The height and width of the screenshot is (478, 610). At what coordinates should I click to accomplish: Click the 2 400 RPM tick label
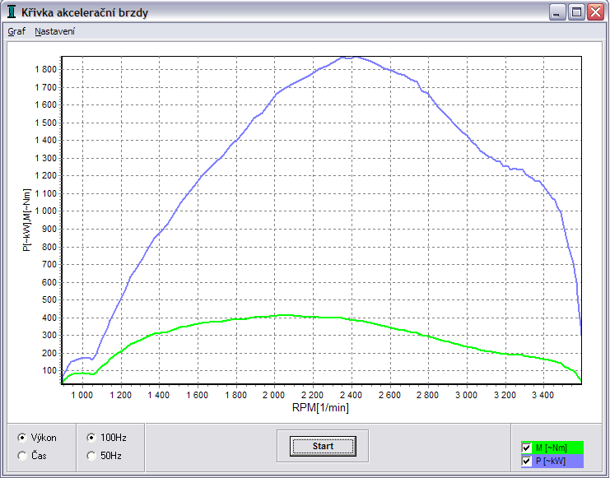(351, 395)
